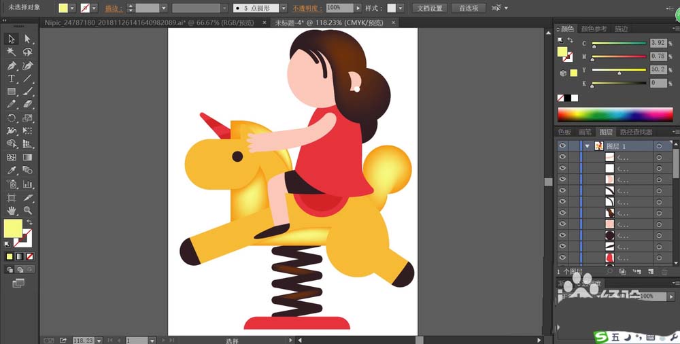The image size is (680, 344).
Task: Select the Direct Selection (white arrow) tool
Action: (x=28, y=39)
